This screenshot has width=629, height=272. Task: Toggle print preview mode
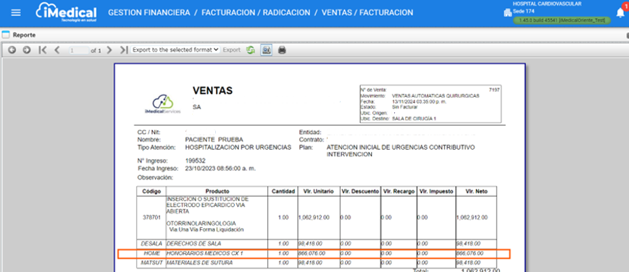pyautogui.click(x=267, y=50)
